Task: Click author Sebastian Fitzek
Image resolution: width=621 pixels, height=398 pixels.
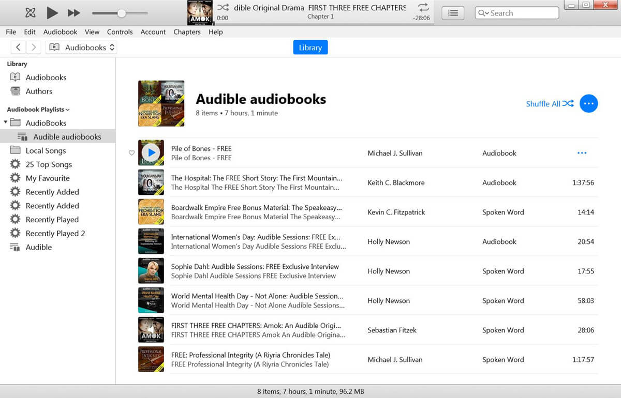Action: point(392,330)
